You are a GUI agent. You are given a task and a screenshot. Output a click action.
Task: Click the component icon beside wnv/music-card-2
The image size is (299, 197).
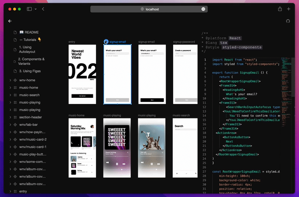[x=15, y=140]
